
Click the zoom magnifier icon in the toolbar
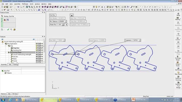tap(34, 7)
